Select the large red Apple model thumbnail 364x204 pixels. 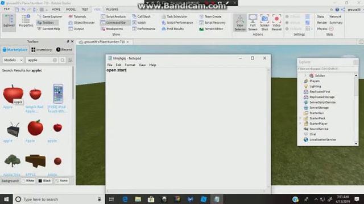tap(13, 94)
